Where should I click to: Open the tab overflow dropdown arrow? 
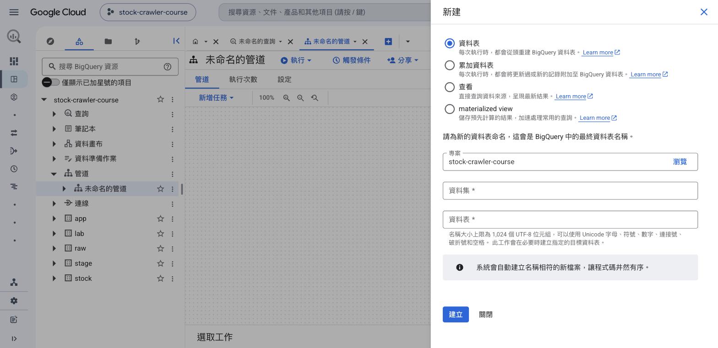(408, 42)
